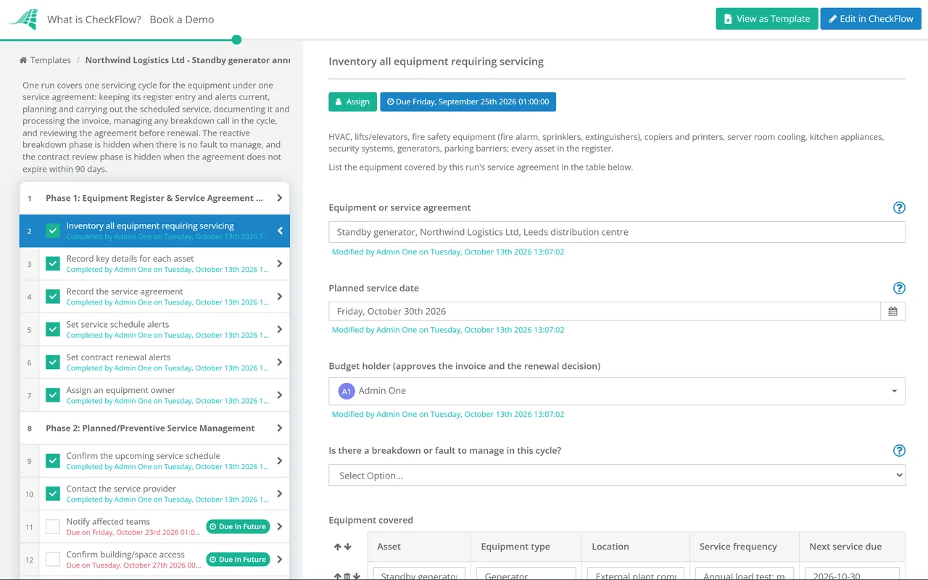Collapse the selected Inventory task chevron
The image size is (928, 580).
[280, 231]
